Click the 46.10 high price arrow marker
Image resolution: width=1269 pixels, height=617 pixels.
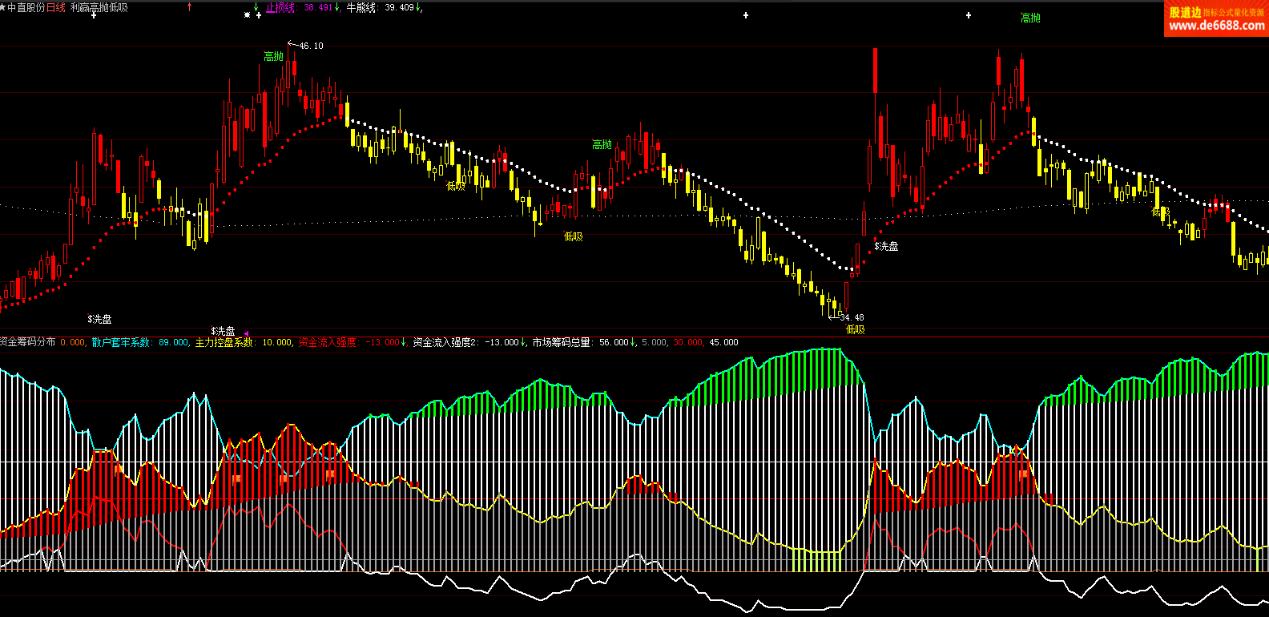pyautogui.click(x=292, y=45)
